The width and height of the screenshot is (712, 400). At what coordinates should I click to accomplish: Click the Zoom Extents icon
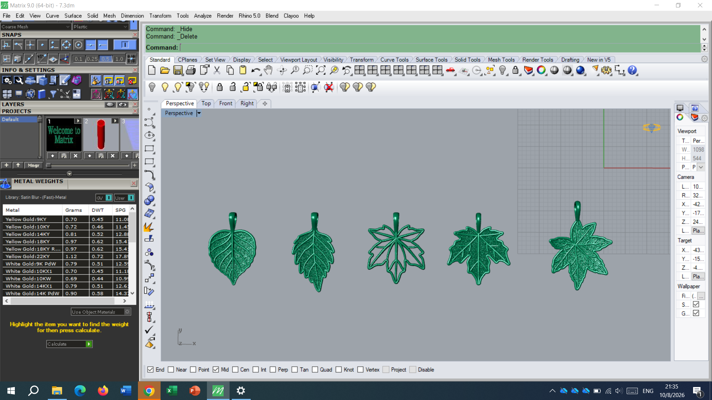321,70
